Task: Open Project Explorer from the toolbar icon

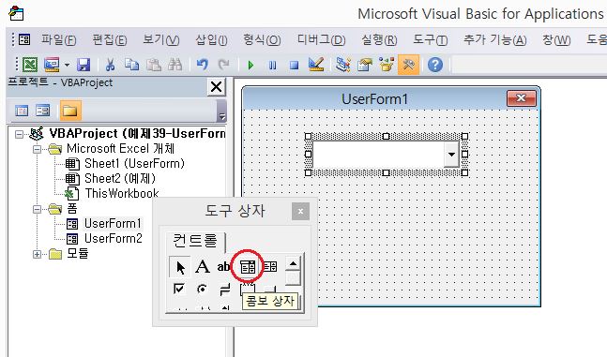Action: point(342,65)
